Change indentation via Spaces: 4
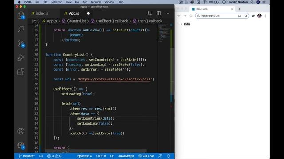The image size is (284, 159). [x=84, y=156]
